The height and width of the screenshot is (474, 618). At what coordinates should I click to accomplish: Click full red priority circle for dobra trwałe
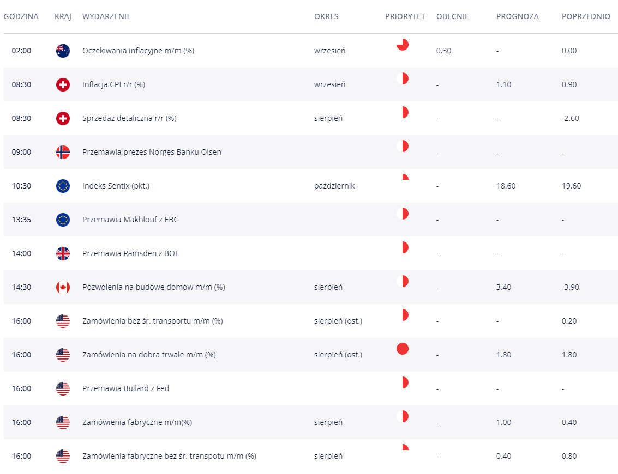[x=403, y=349]
